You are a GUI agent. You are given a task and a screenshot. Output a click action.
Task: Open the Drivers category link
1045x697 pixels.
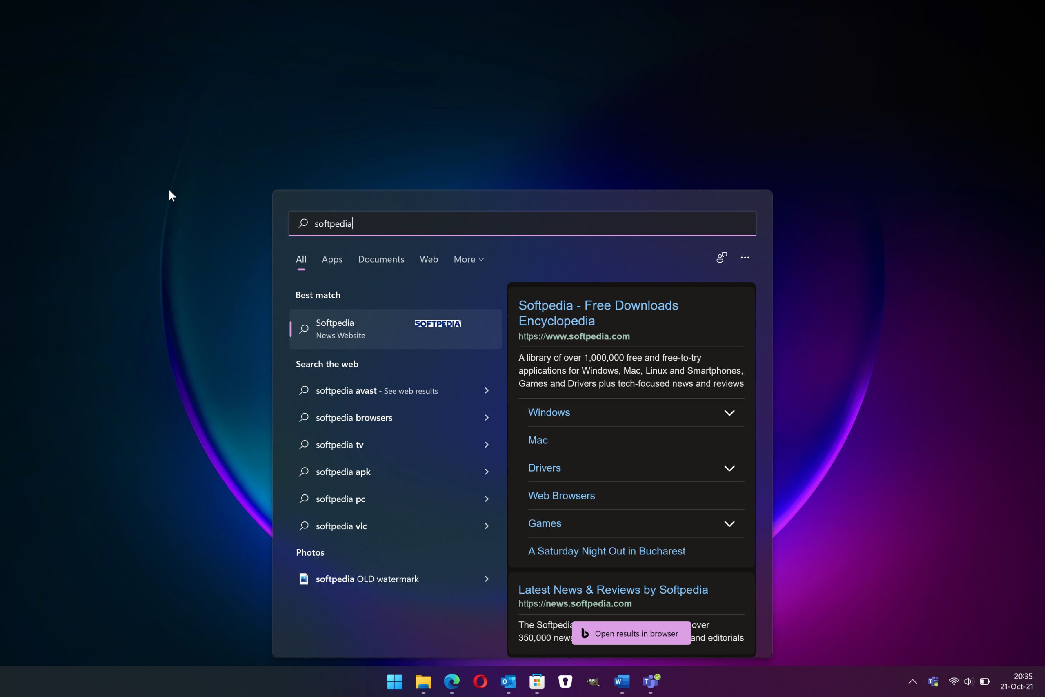click(x=544, y=468)
